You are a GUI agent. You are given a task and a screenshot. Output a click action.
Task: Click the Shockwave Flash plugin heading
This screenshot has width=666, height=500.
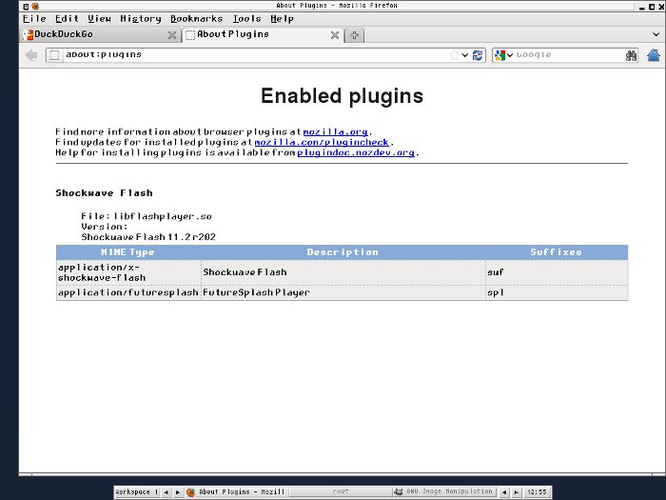click(104, 193)
